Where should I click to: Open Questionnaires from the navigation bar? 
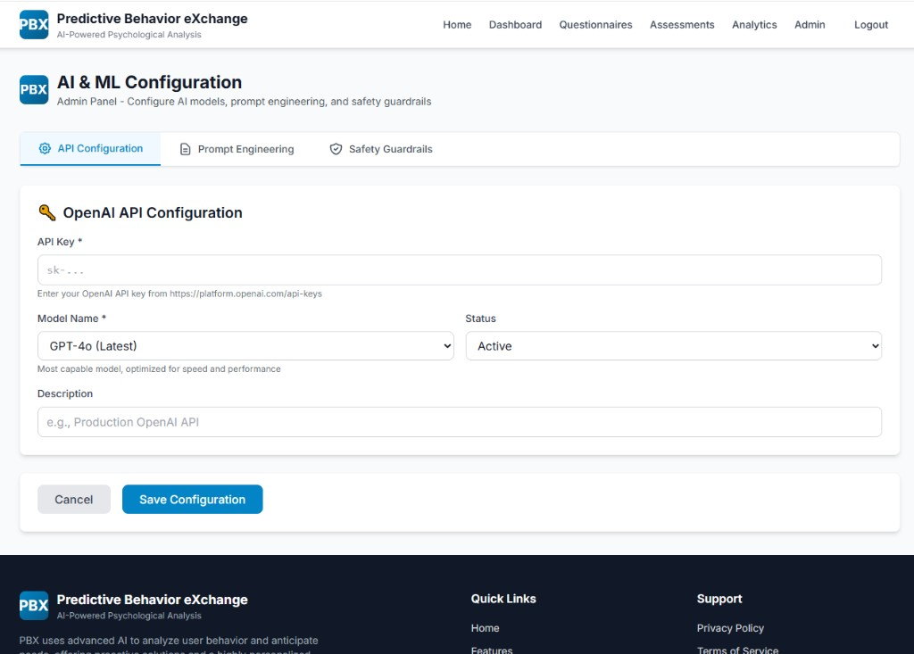click(x=595, y=24)
